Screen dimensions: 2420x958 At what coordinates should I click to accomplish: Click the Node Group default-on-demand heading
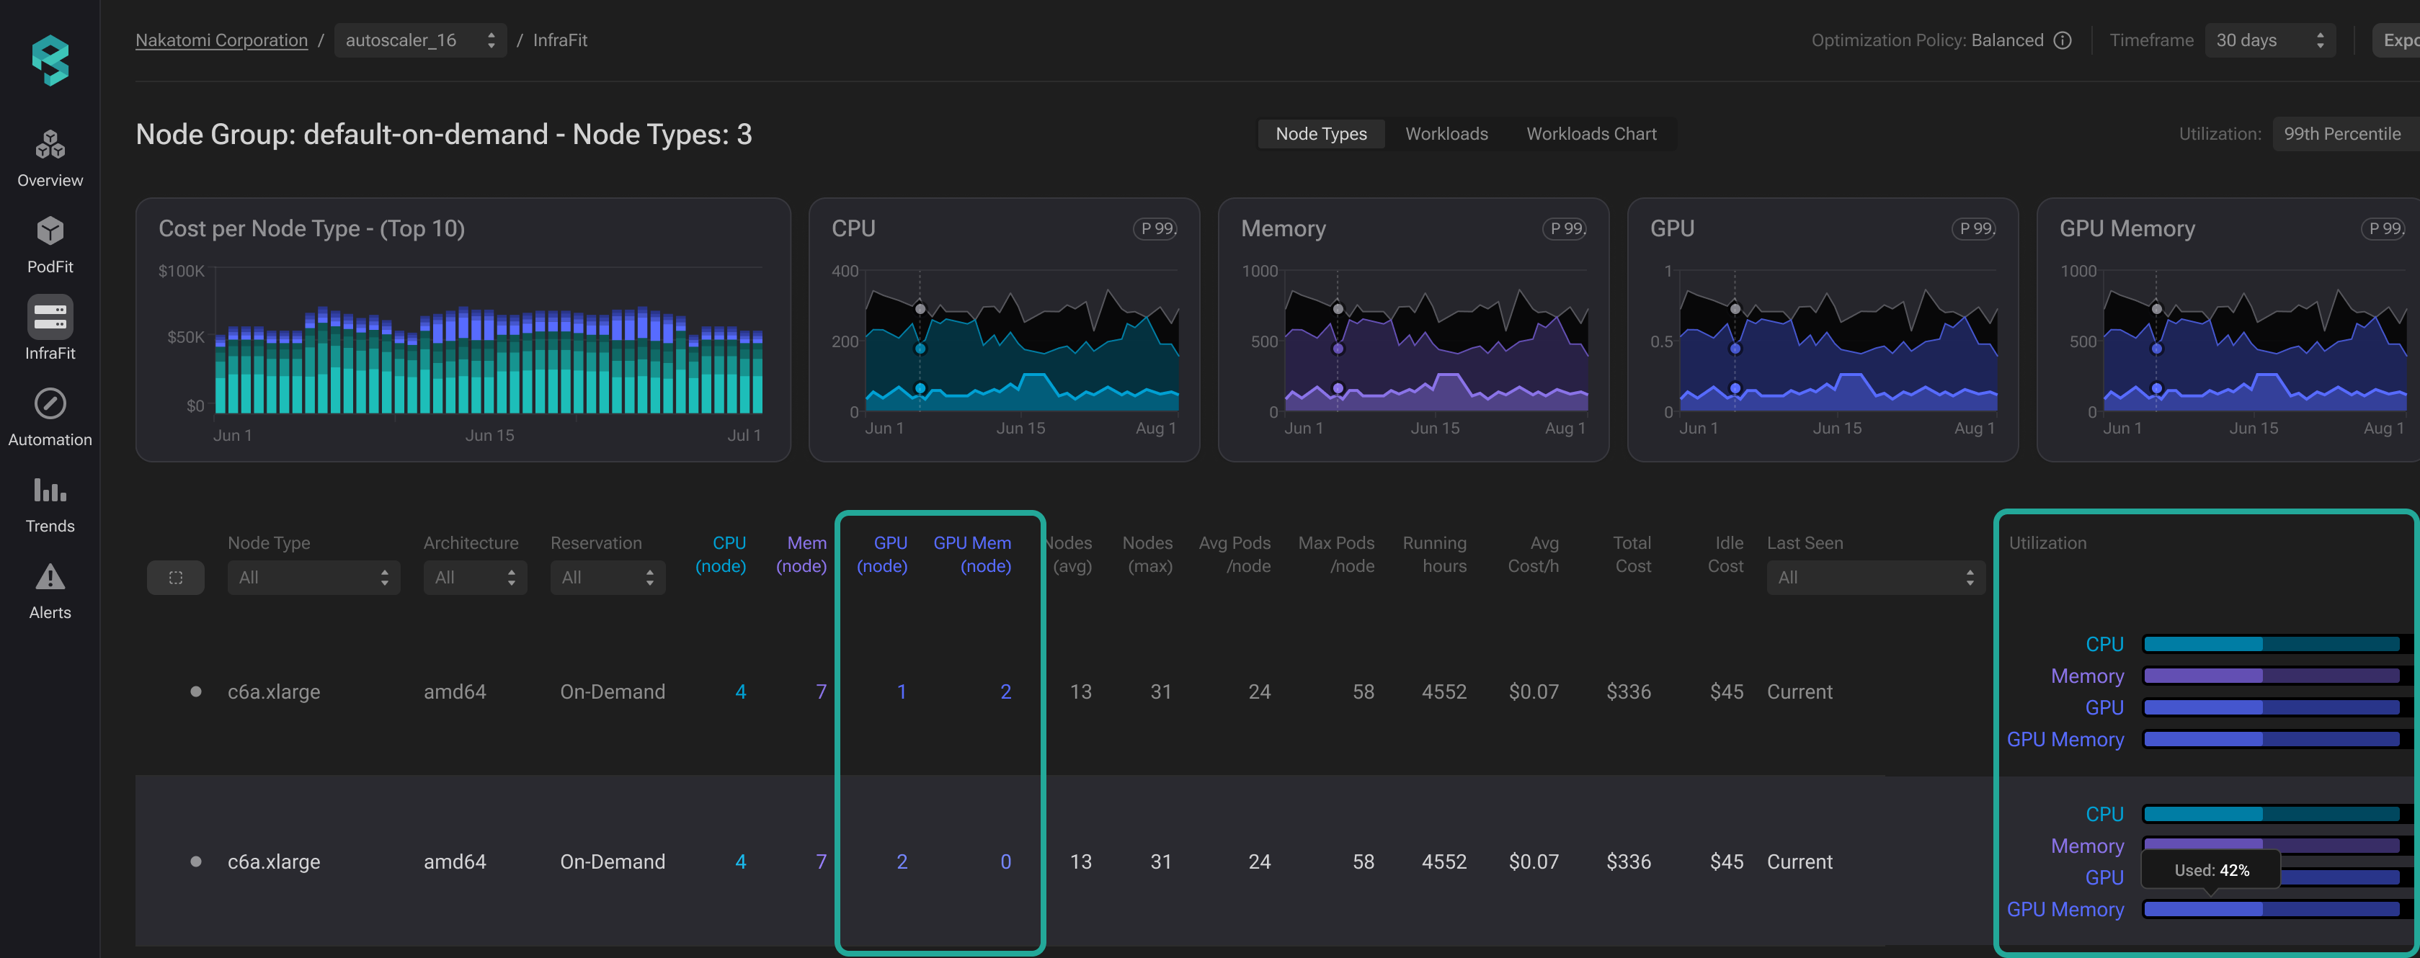(443, 134)
